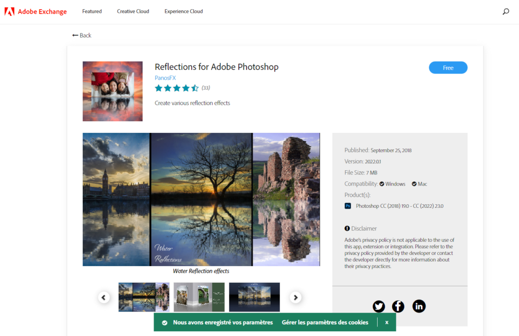Click the Adobe Exchange logo
This screenshot has height=336, width=519.
click(x=35, y=12)
